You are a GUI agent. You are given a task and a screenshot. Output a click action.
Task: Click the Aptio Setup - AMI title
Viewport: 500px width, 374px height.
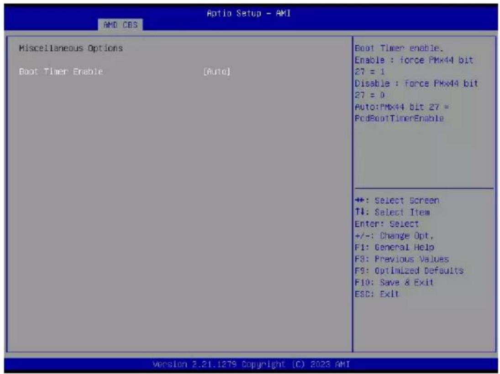249,13
